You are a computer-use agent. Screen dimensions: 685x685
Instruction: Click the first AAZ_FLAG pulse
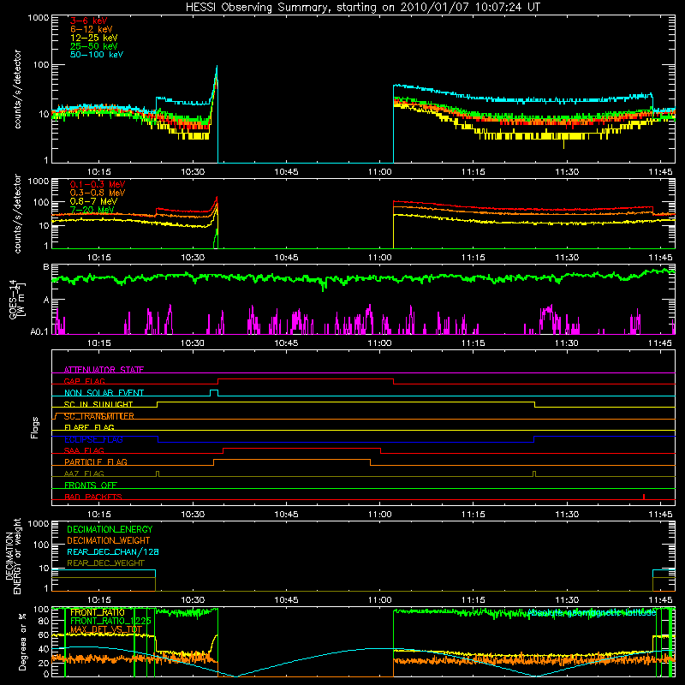point(158,474)
